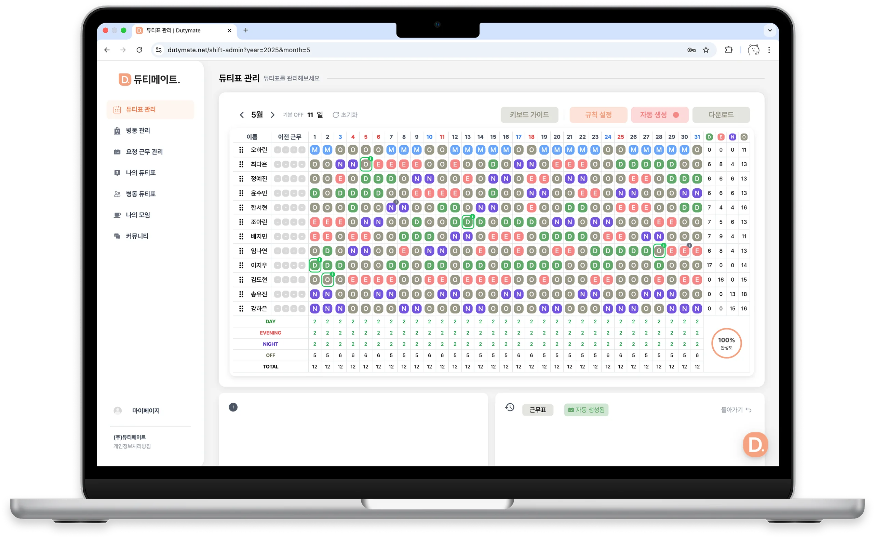
Task: Go to next month with right chevron
Action: (272, 115)
